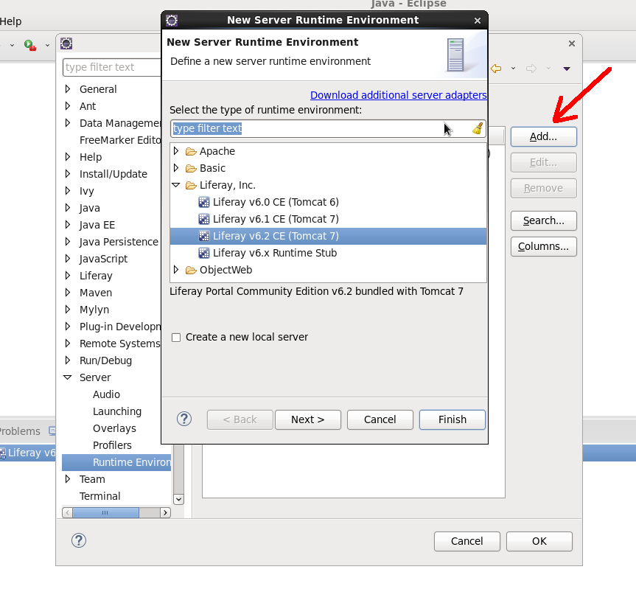
Task: Select Liferay v6.1 CE (Tomcat 7)
Action: click(x=276, y=219)
